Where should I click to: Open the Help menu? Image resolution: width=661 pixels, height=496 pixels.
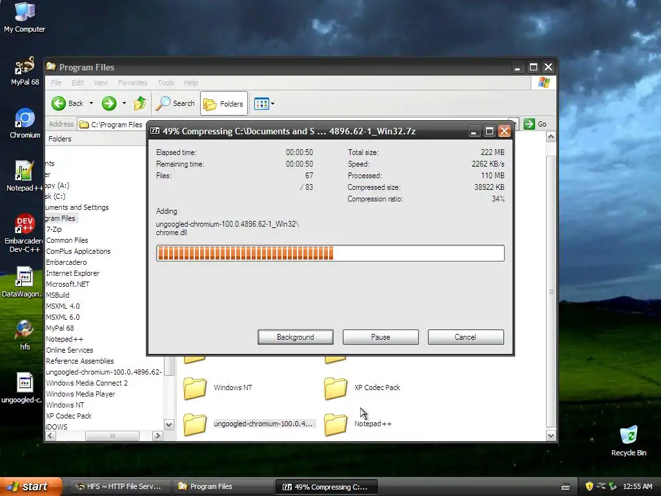pos(191,83)
